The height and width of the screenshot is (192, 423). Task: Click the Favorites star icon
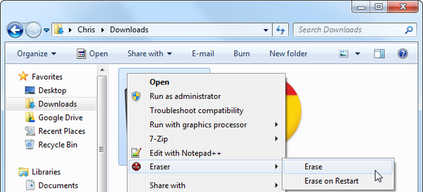click(23, 76)
